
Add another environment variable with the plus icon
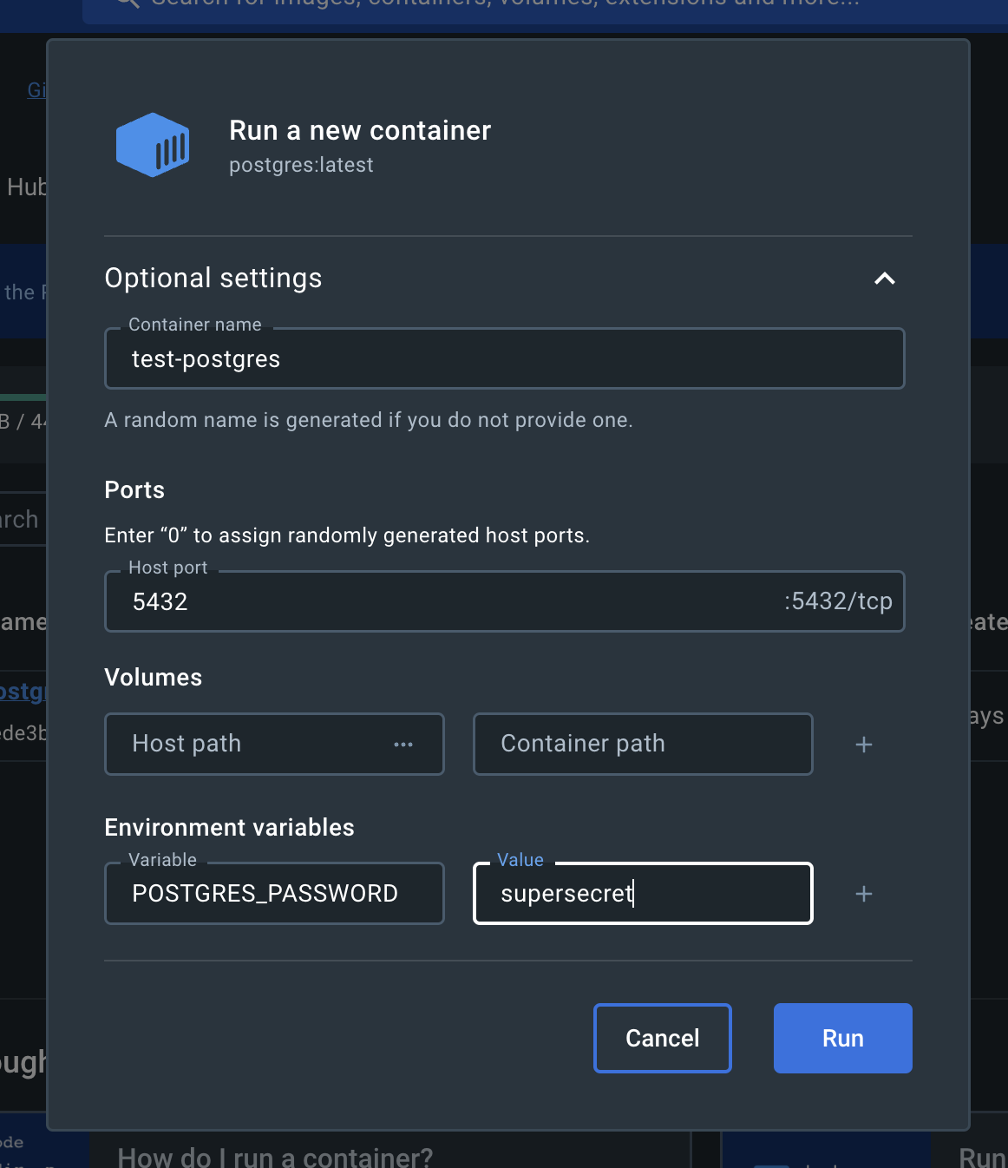pos(864,893)
